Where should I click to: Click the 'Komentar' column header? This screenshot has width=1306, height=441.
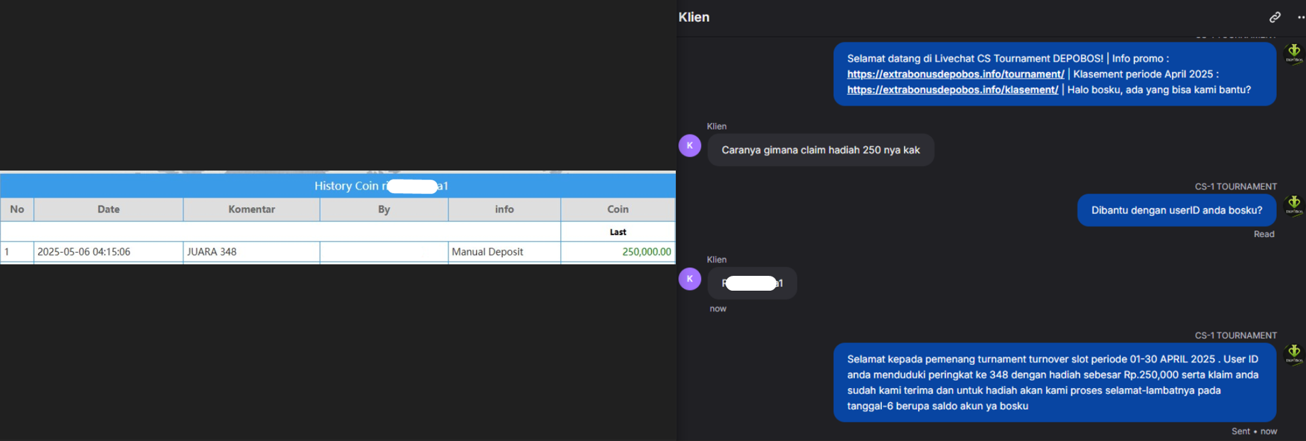coord(251,209)
